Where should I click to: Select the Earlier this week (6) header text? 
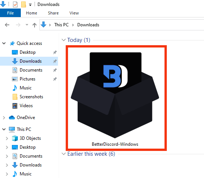91,154
